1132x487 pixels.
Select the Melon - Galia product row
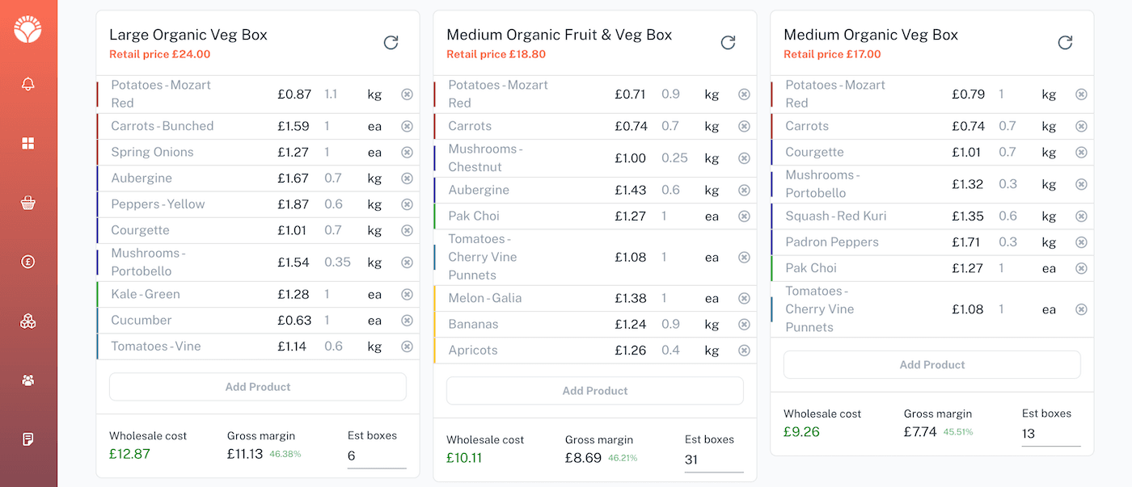[x=526, y=299]
